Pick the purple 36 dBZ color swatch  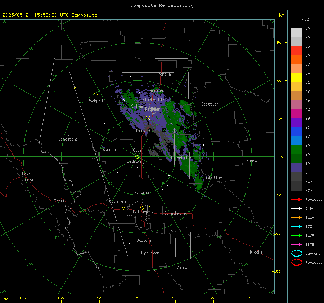[x=297, y=122]
